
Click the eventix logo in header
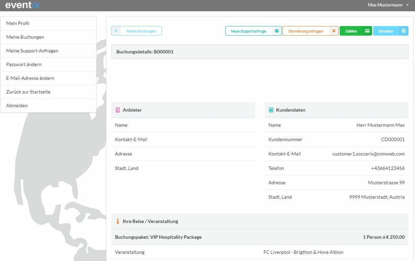pos(22,5)
